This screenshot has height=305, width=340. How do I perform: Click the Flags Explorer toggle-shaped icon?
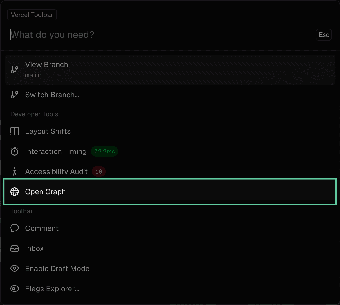tap(15, 289)
